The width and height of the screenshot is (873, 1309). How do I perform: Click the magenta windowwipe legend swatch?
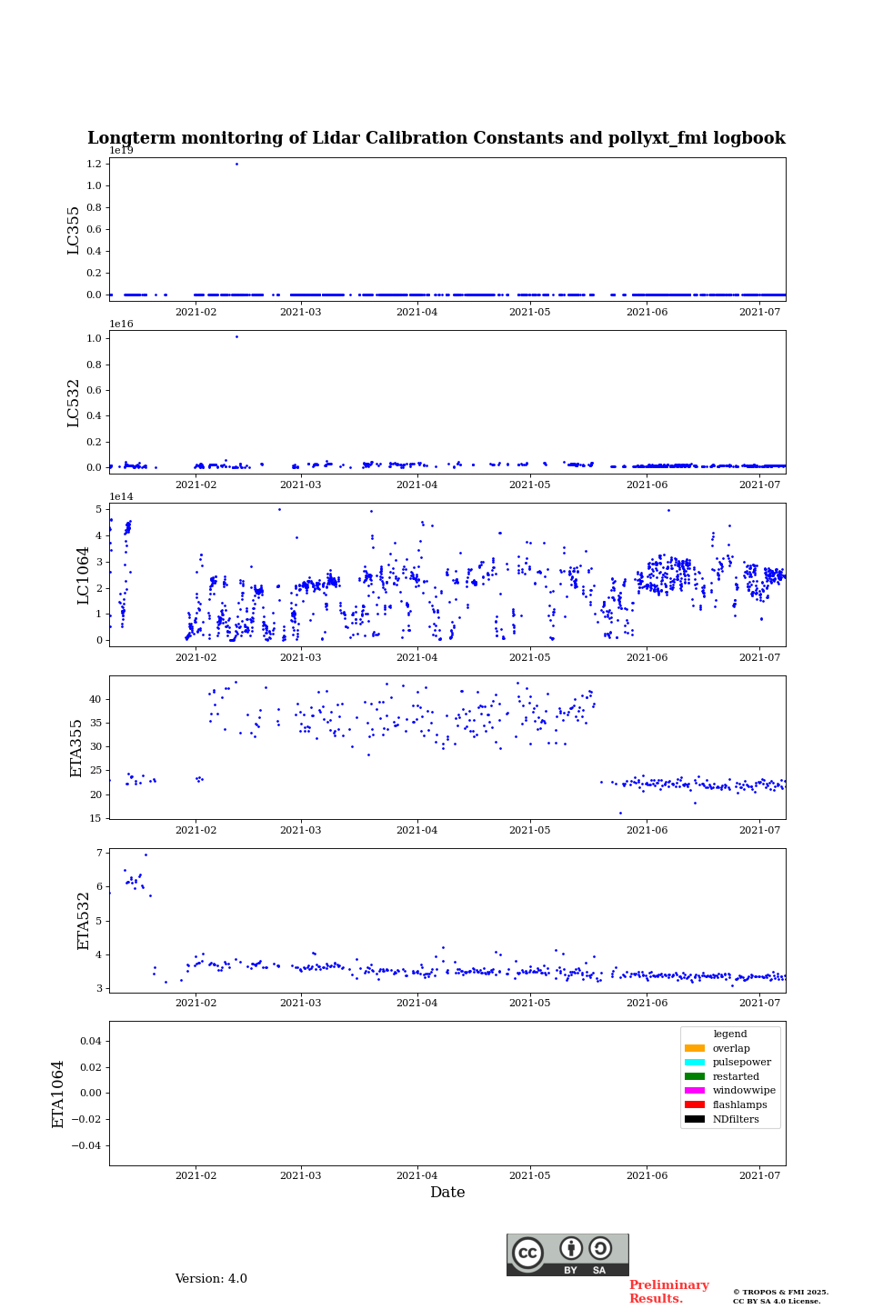point(694,1091)
